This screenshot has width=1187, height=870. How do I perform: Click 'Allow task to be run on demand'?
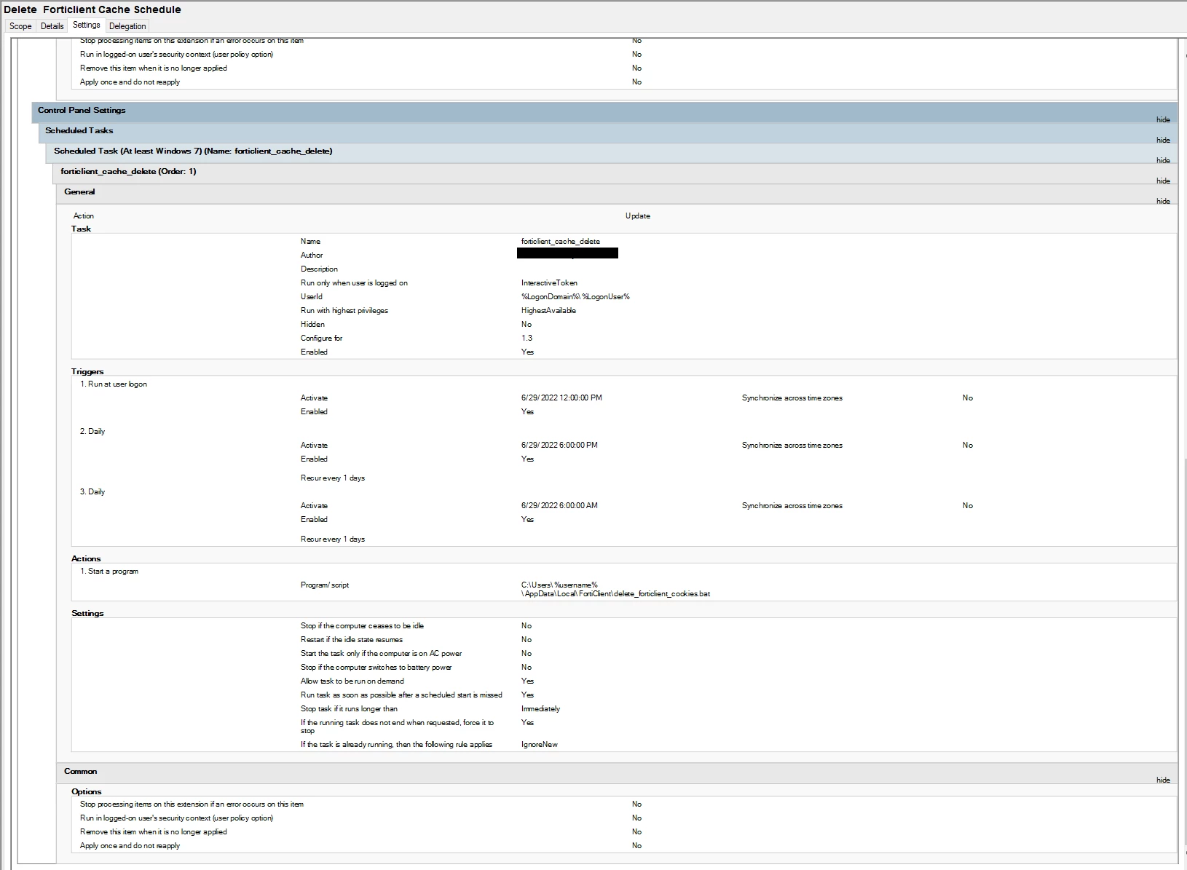[352, 681]
